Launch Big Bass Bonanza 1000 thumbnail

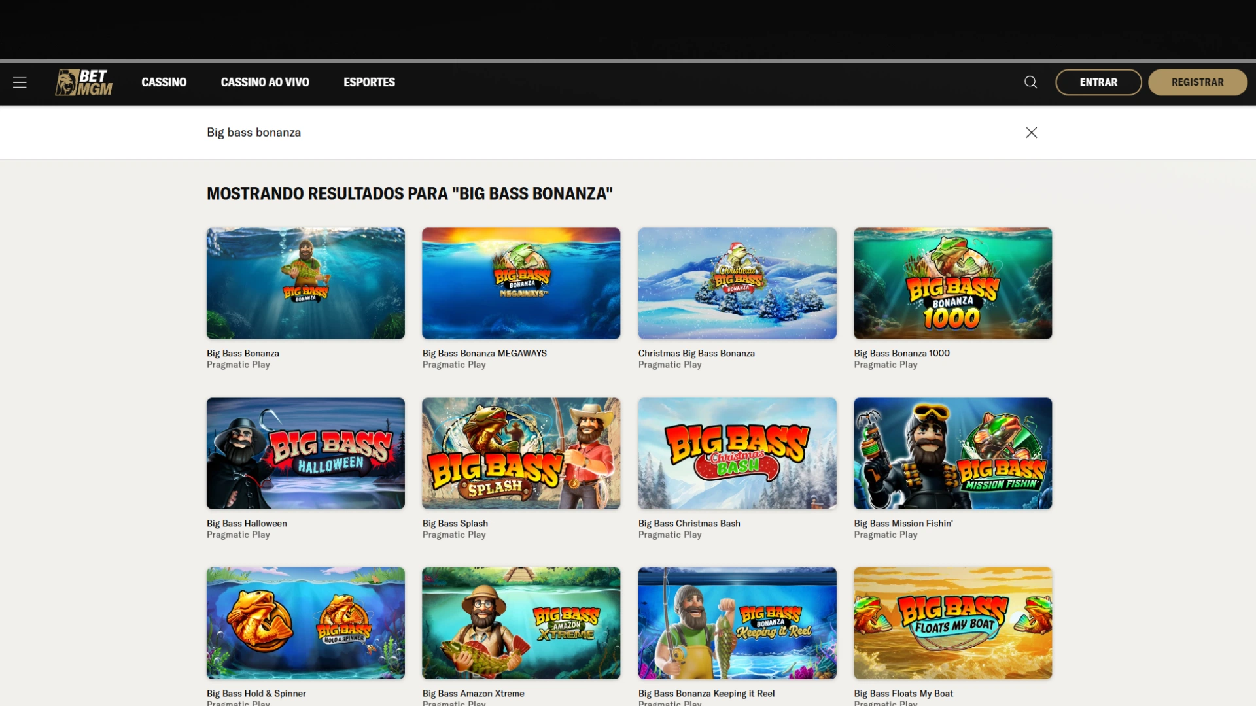pos(952,283)
